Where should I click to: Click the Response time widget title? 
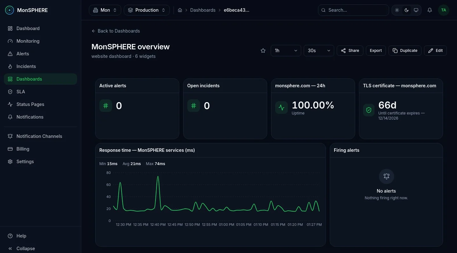tap(147, 150)
